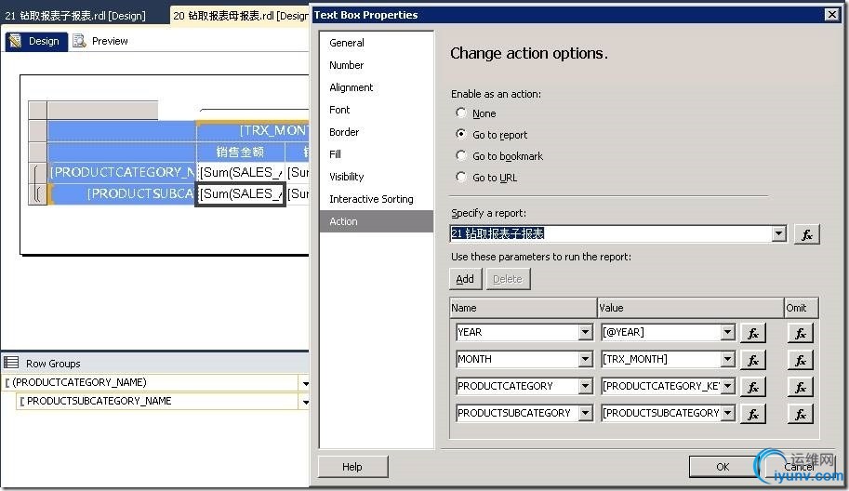Click the MONTH parameter name field
The height and width of the screenshot is (491, 849).
[x=518, y=359]
